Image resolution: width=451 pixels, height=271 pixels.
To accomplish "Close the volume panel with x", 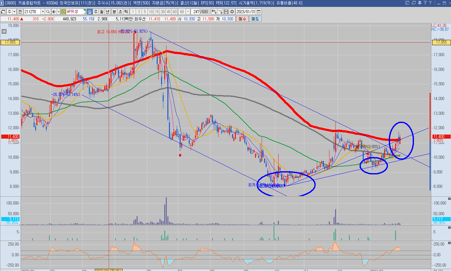I will (449, 199).
